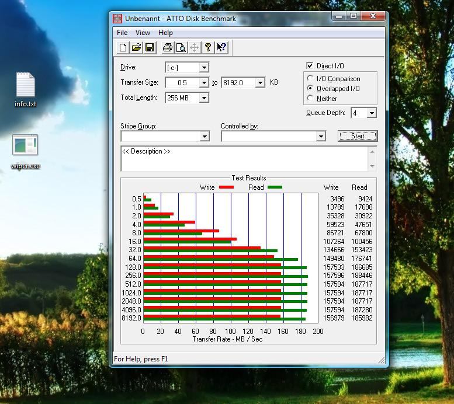Click the write value 149480
Image resolution: width=454 pixels, height=404 pixels.
click(x=334, y=259)
